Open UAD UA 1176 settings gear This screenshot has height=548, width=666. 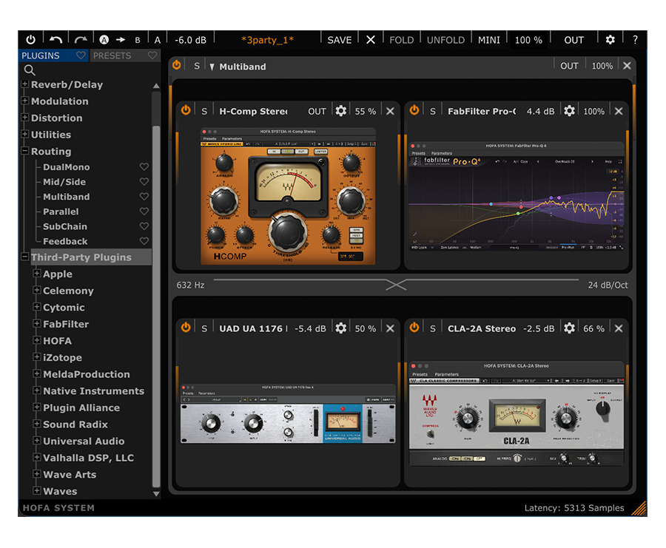(x=340, y=328)
